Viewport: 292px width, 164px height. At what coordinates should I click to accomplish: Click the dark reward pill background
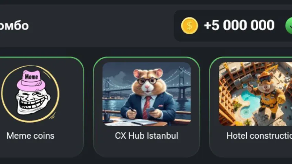coord(233,26)
